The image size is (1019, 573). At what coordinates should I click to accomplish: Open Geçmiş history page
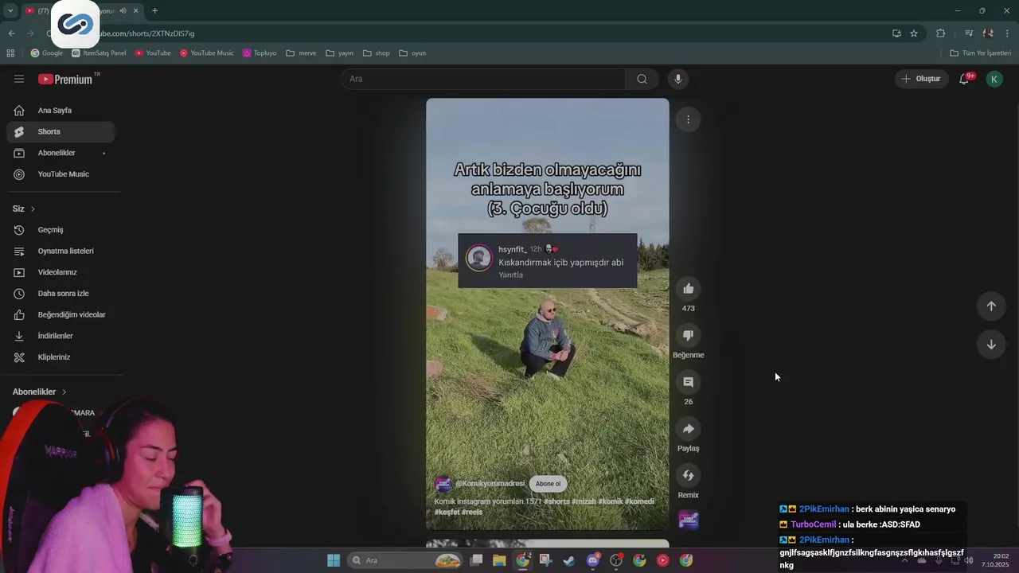[x=60, y=230]
